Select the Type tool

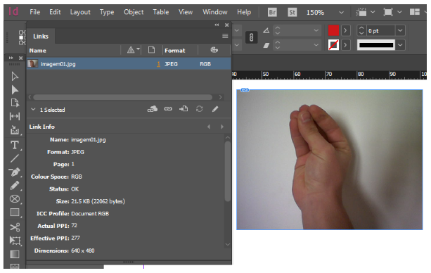[x=15, y=145]
